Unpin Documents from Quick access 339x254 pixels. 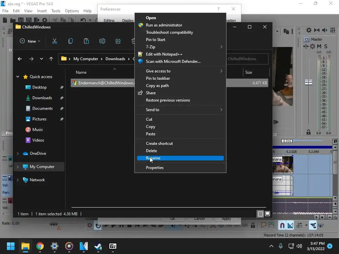pyautogui.click(x=62, y=108)
